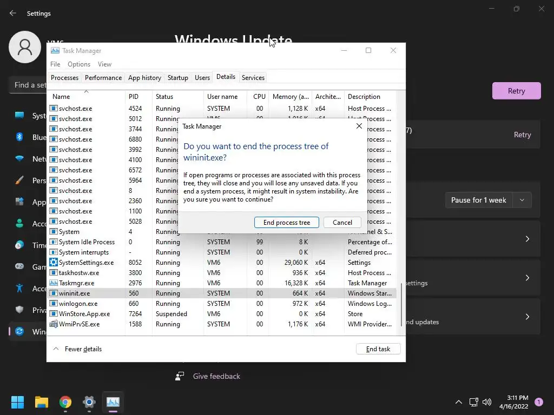
Task: Click End task in Task Manager
Action: (378, 349)
